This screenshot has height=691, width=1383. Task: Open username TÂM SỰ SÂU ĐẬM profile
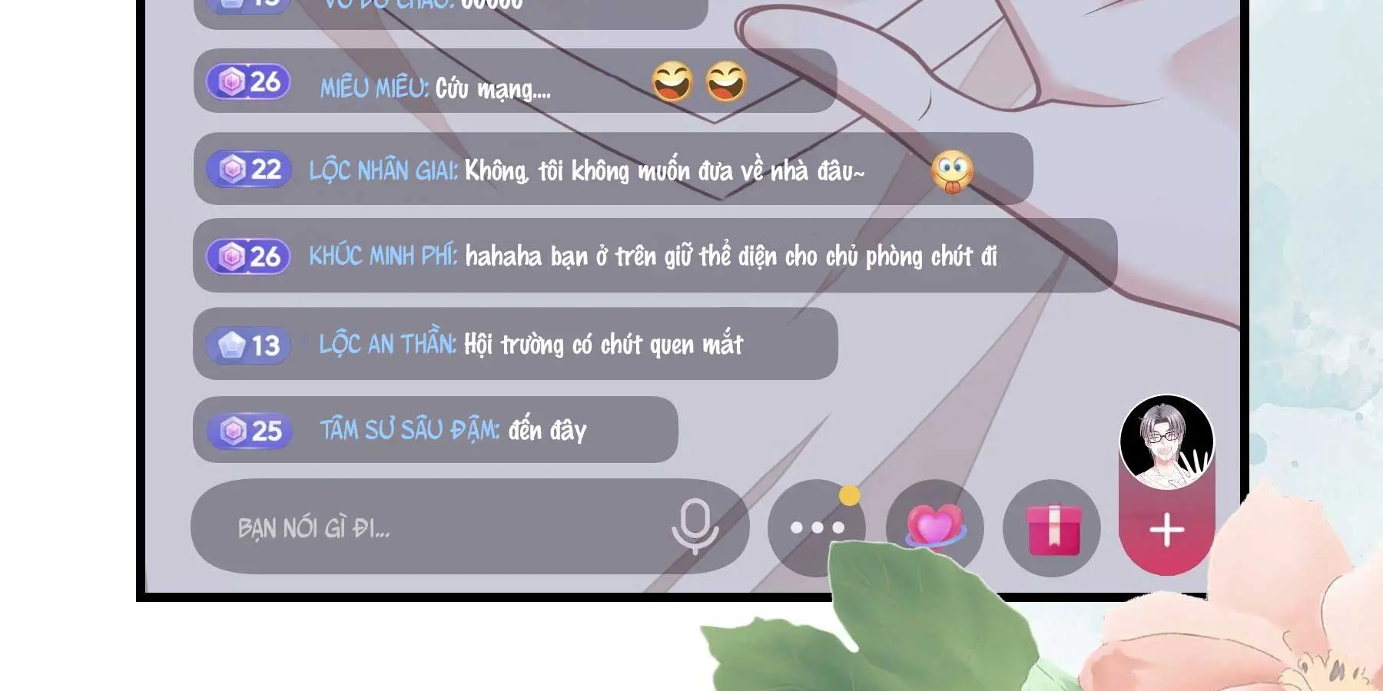point(410,429)
